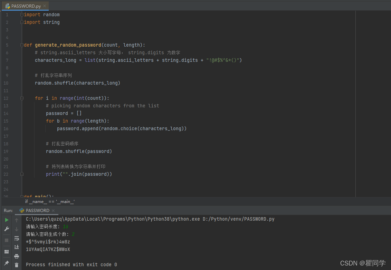Screen dimensions: 391x270
Task: Click 'for b in range(length):' line
Action: point(78,121)
